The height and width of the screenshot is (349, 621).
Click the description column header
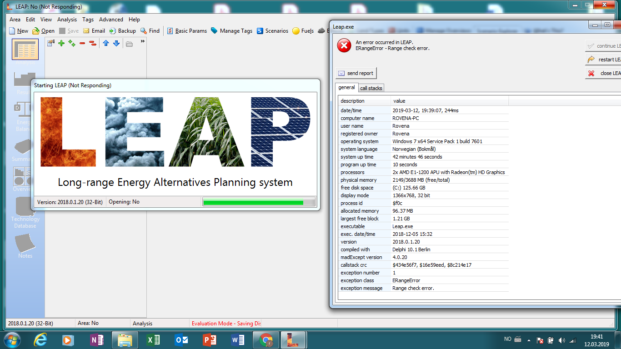[x=365, y=101]
